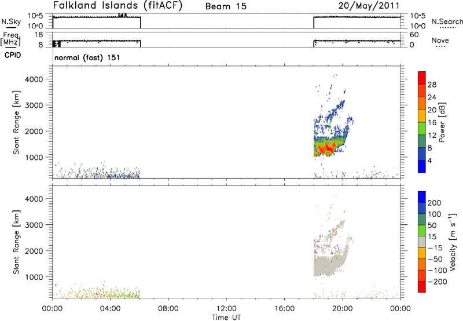Image resolution: width=463 pixels, height=321 pixels.
Task: Click the "Time UT" axis title
Action: [x=226, y=318]
